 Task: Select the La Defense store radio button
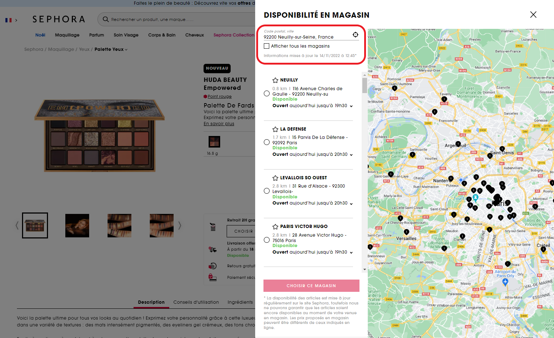(267, 142)
